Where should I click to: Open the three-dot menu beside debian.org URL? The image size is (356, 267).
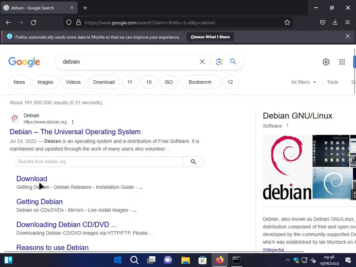click(x=73, y=122)
